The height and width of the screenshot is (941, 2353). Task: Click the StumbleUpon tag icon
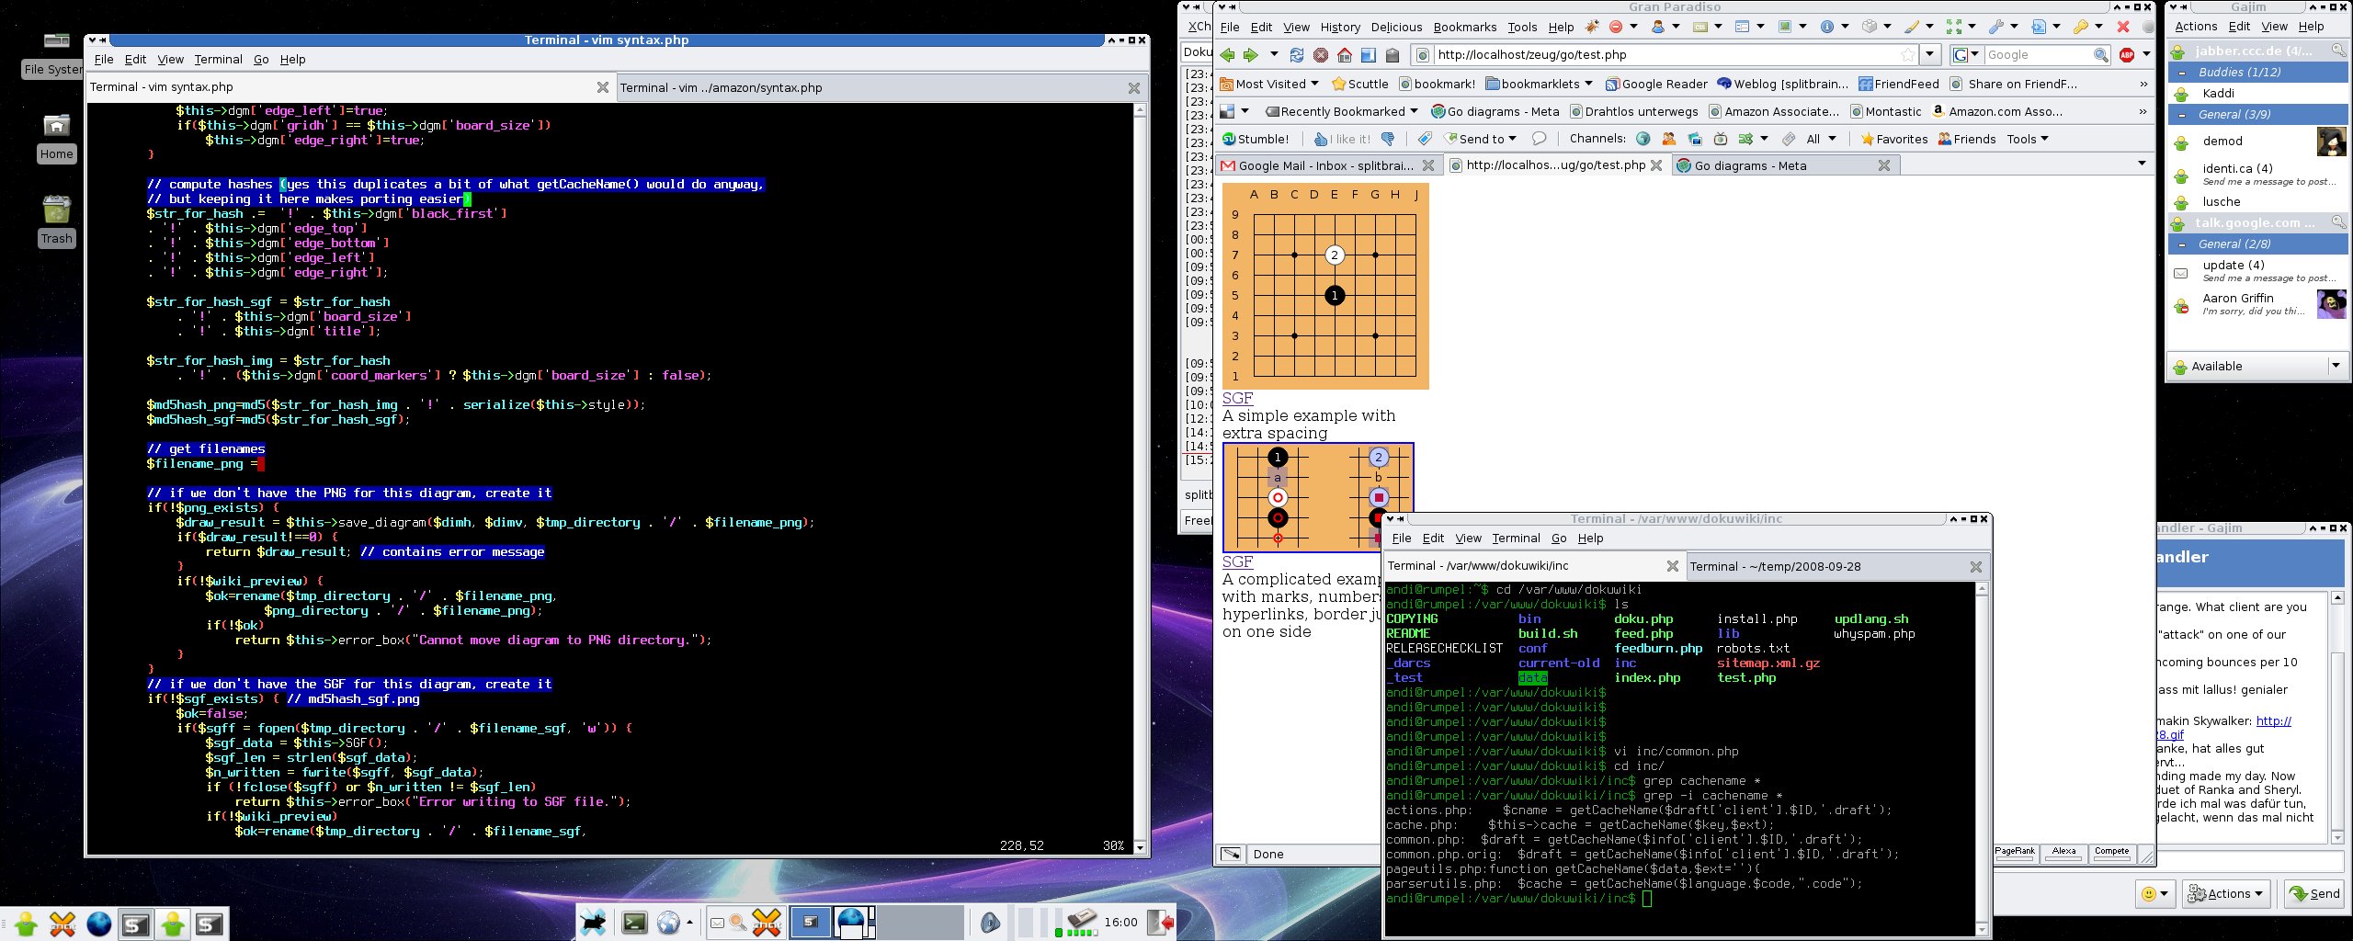(x=1424, y=139)
